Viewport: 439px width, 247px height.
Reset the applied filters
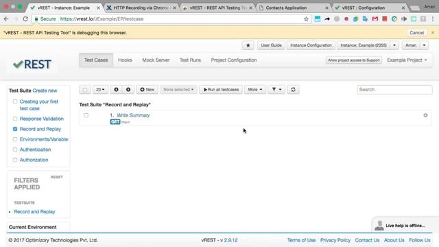56,177
